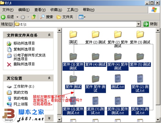Select the 复件 (3) 复件 测试.txt file icon
The width and height of the screenshot is (161, 123).
click(x=118, y=101)
